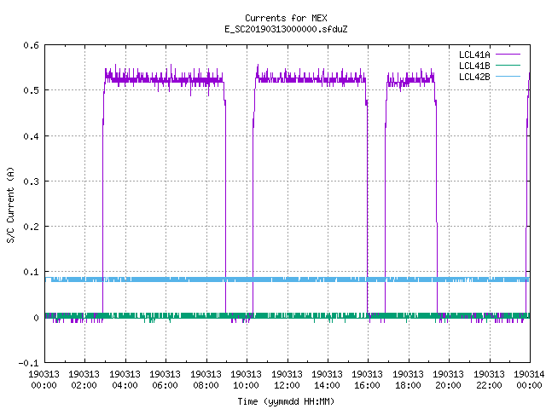Screen dimensions: 546x409
Task: Click the 190313 14:00 x-axis tick label
Action: pyautogui.click(x=327, y=379)
